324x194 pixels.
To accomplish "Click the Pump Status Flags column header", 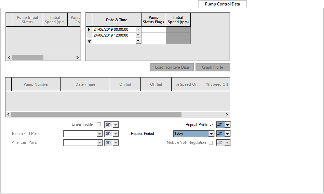I will pyautogui.click(x=153, y=20).
